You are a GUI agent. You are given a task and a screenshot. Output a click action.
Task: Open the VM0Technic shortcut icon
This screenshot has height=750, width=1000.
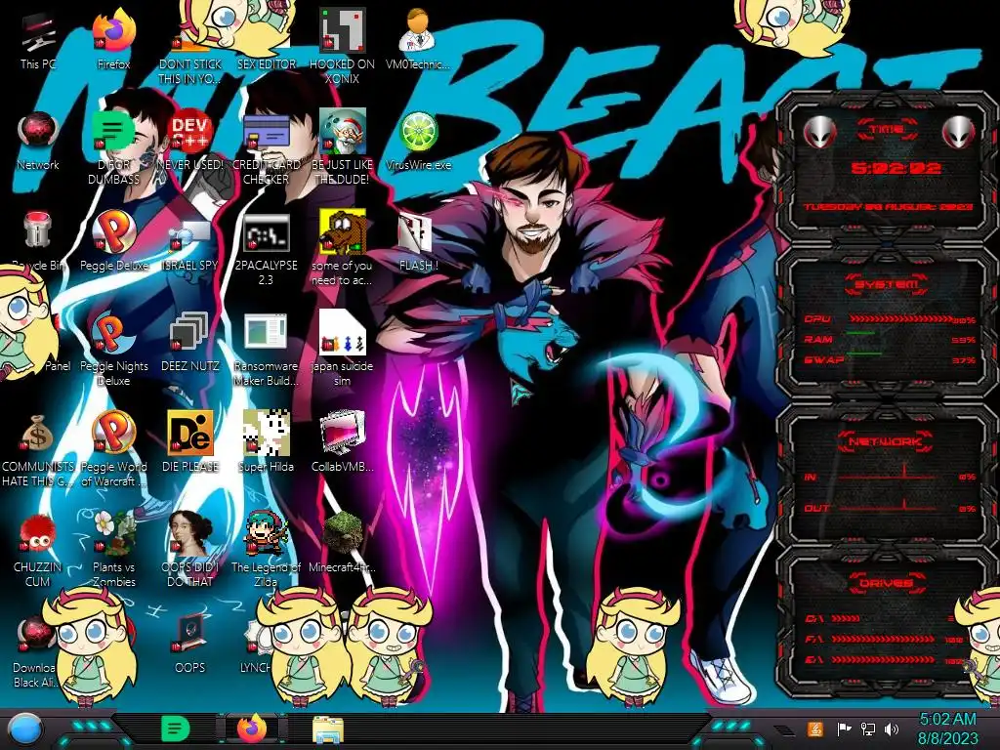(x=418, y=32)
